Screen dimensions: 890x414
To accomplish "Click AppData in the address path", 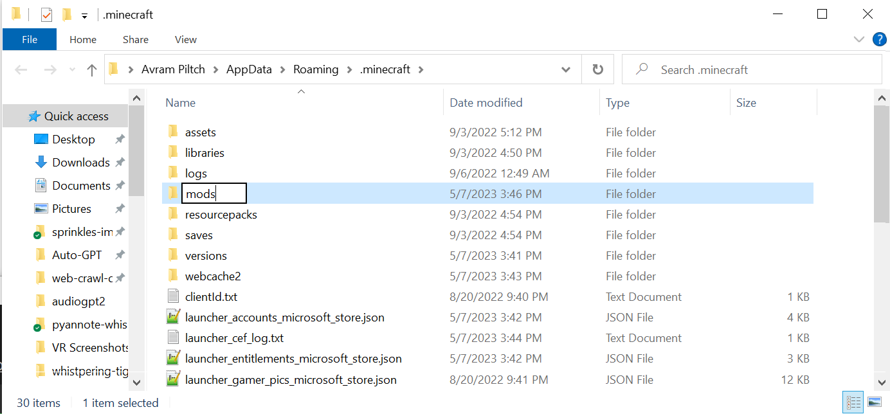I will pos(250,69).
